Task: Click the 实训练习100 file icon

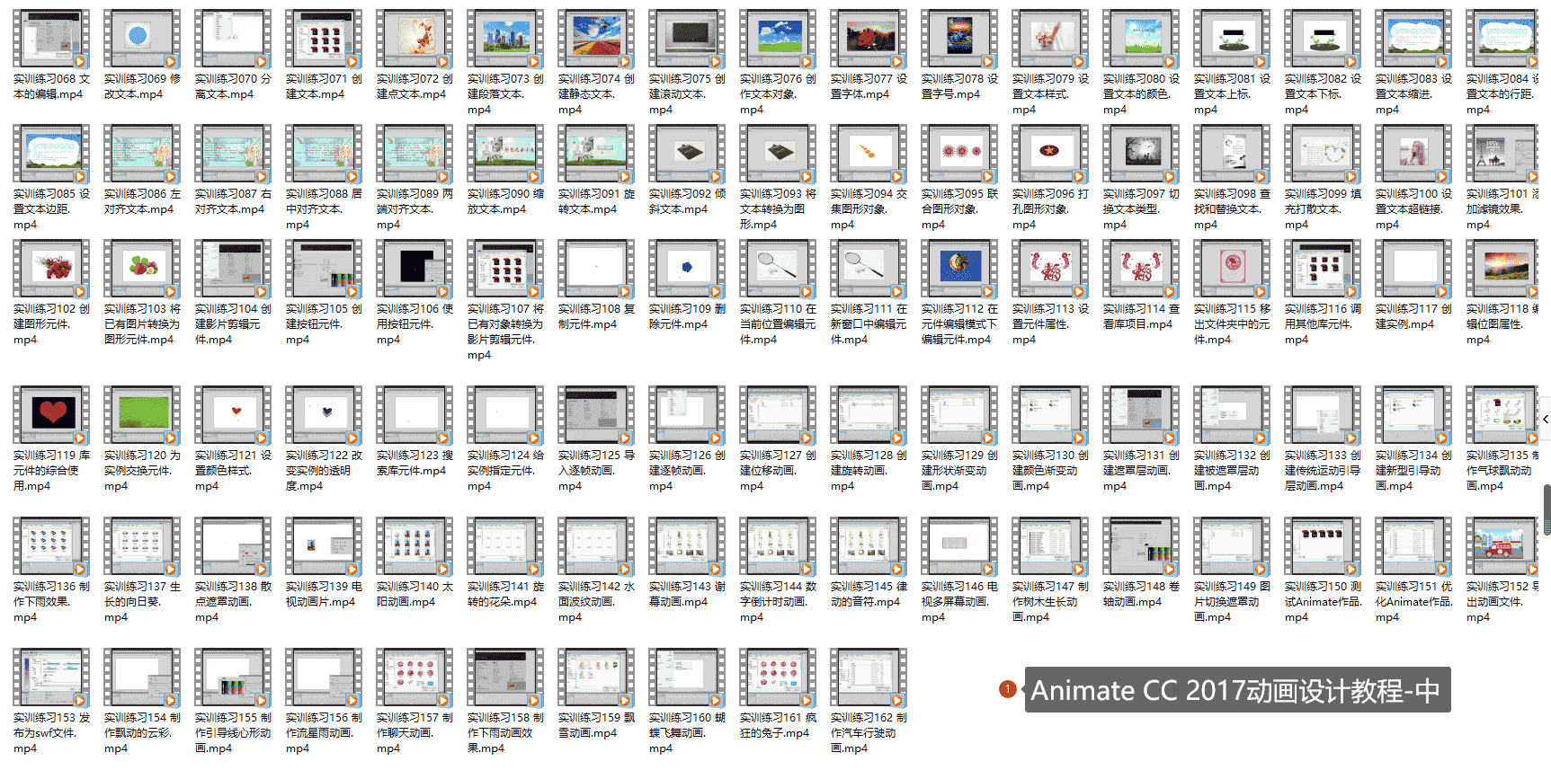Action: point(1413,155)
